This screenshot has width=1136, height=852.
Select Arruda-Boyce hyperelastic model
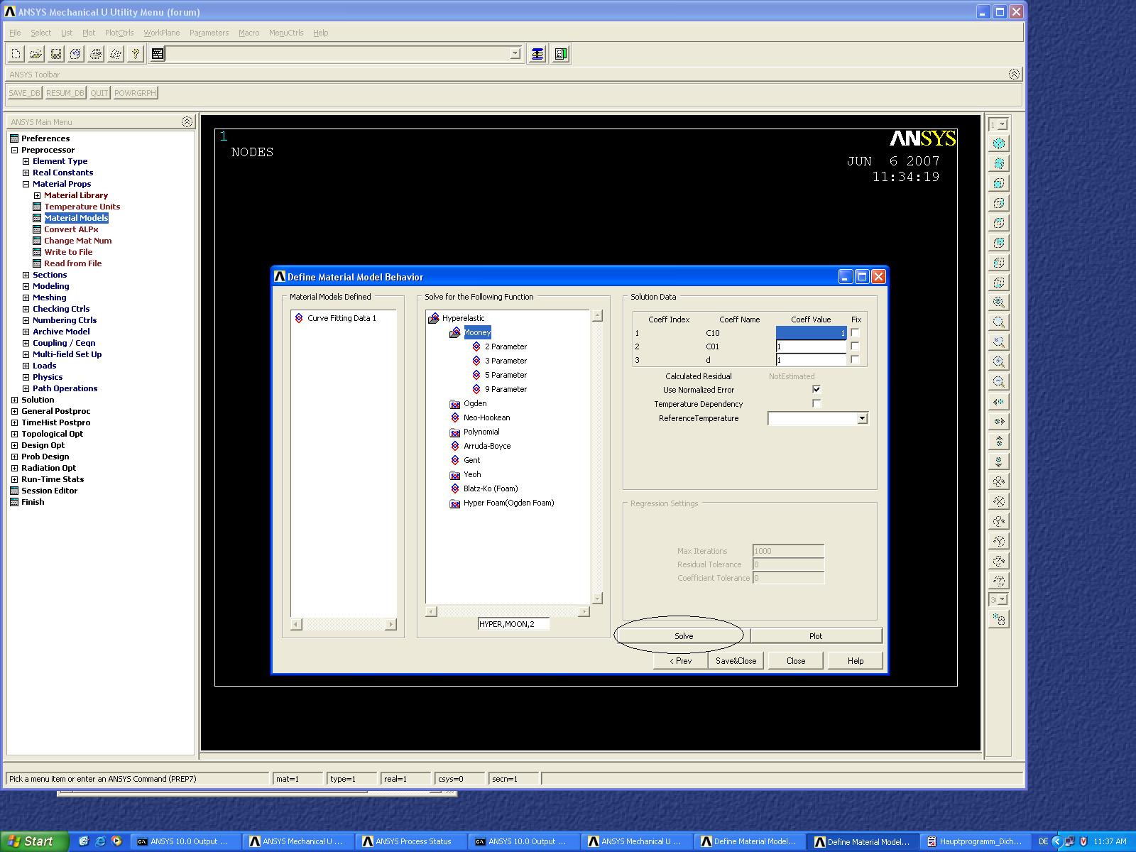pyautogui.click(x=487, y=446)
